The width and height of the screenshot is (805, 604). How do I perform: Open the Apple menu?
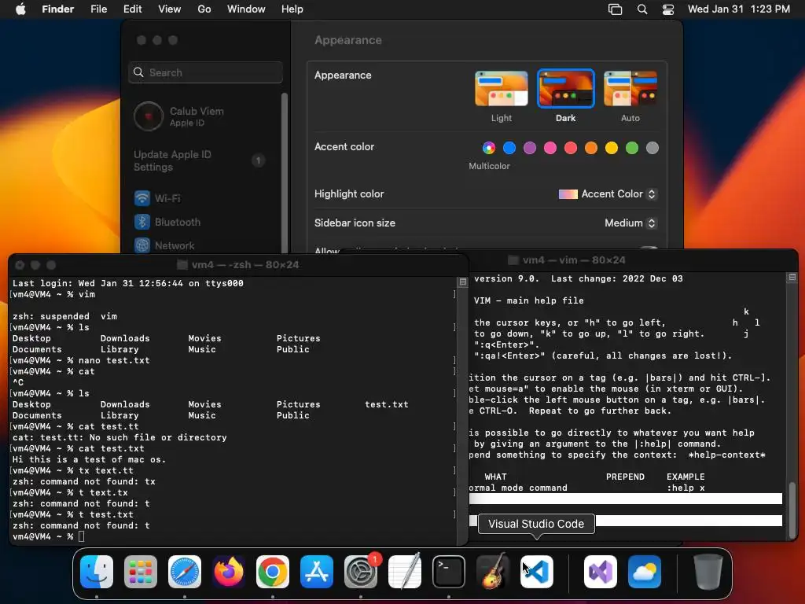[x=20, y=9]
